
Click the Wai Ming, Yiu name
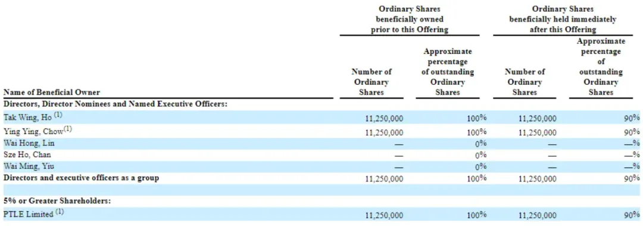[29, 166]
